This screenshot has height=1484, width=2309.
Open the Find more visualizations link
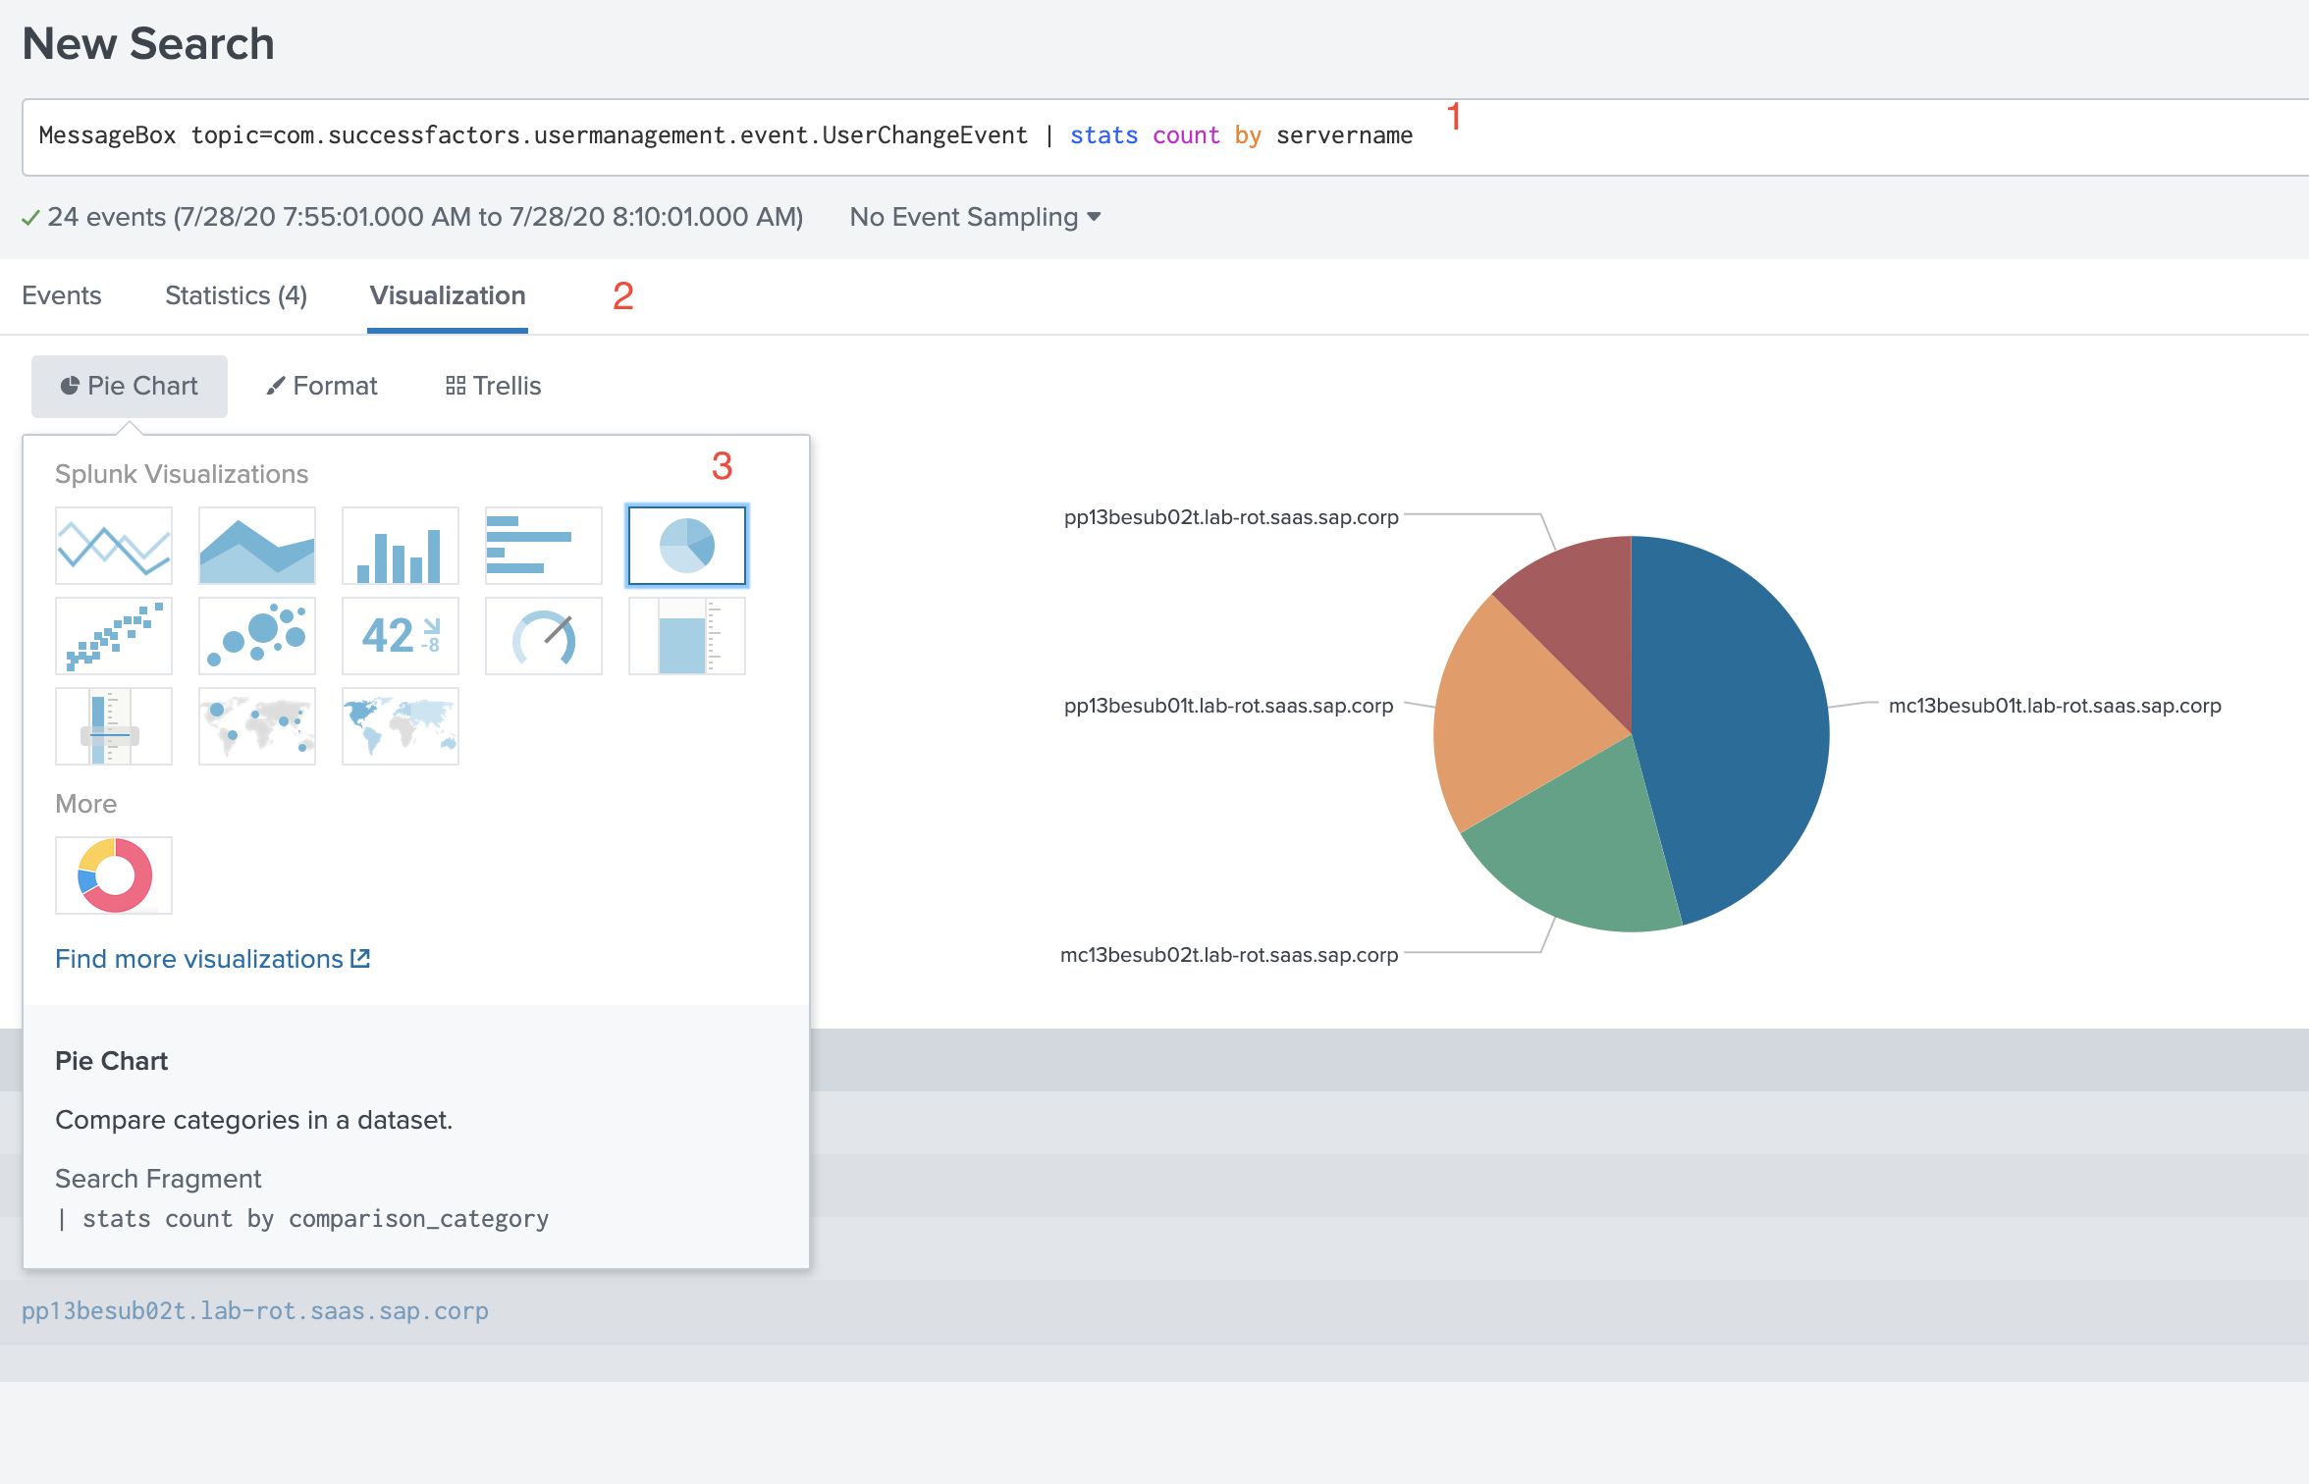(x=212, y=959)
